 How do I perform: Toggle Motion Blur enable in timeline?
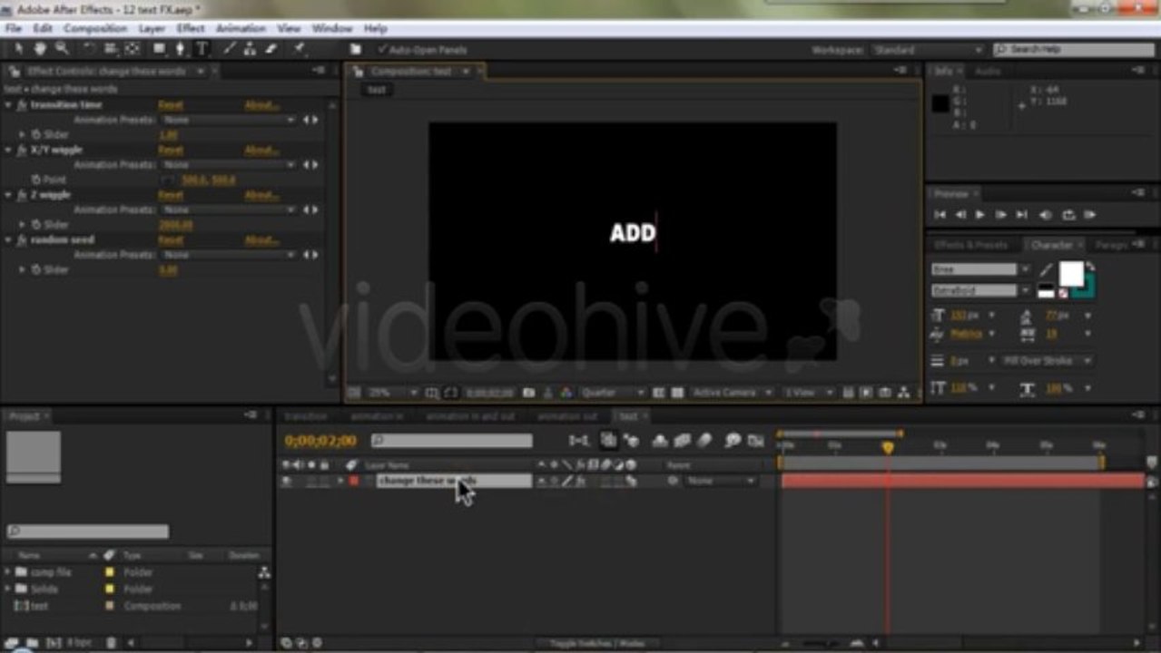(706, 441)
